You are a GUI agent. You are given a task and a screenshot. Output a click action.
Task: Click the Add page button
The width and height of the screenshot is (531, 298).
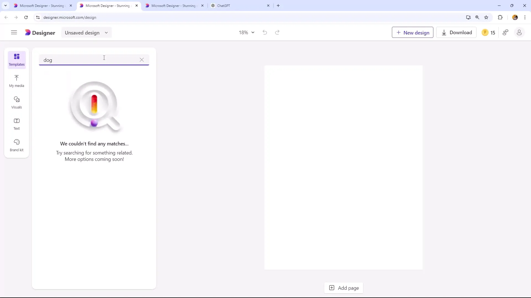coord(345,288)
